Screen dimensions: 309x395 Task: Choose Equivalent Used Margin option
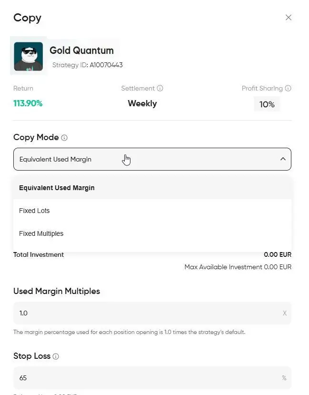coord(57,188)
